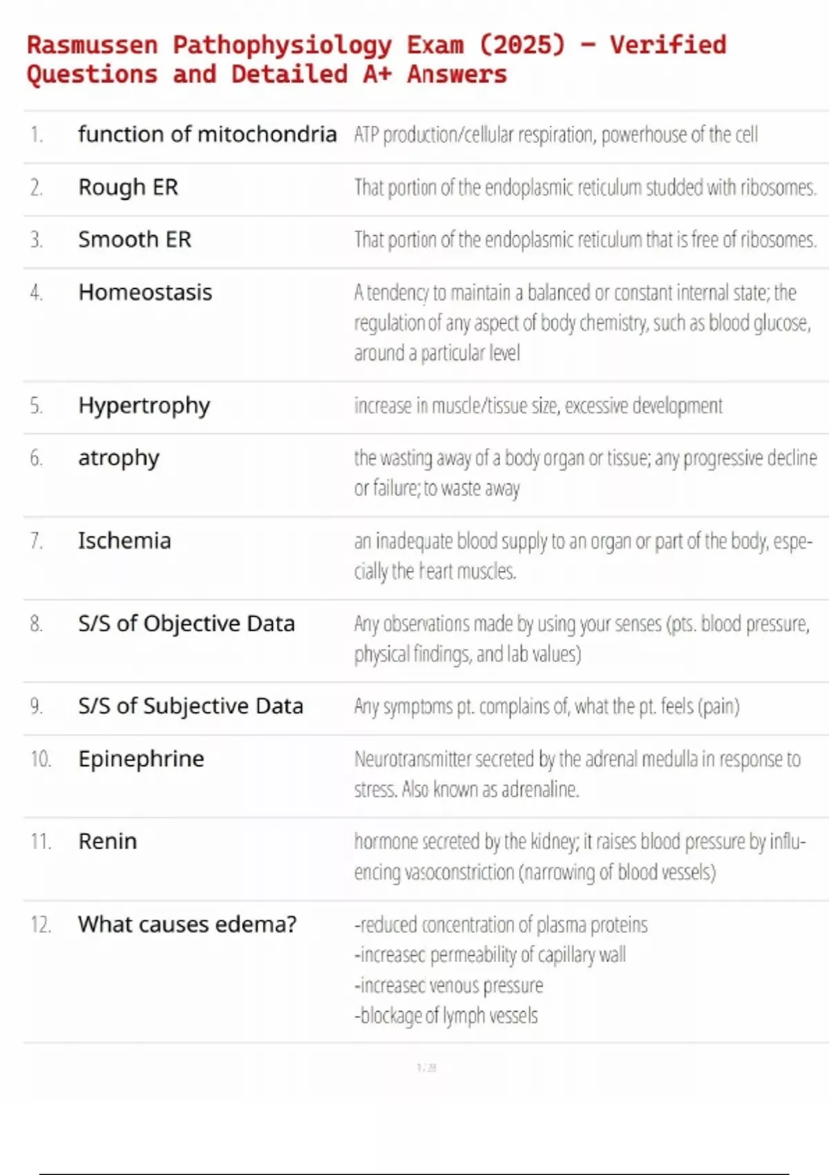Click the "S/S of Objective Data" term
The image size is (829, 1175).
pyautogui.click(x=187, y=623)
